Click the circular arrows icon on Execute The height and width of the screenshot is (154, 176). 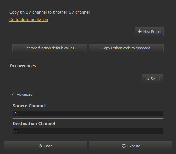124,146
